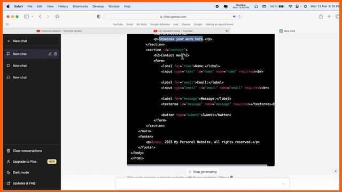The image size is (342, 192).
Task: Click the Submit button code line
Action: [x=196, y=115]
